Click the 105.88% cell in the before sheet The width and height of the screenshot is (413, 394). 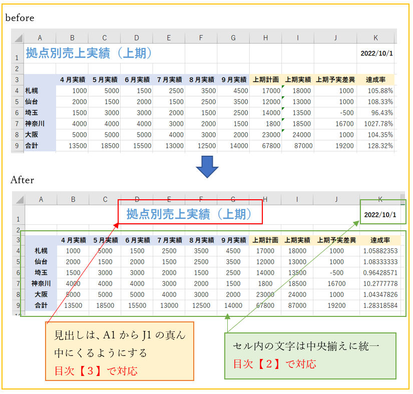375,91
